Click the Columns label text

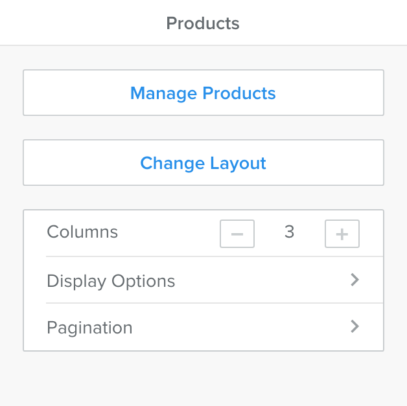(x=82, y=232)
